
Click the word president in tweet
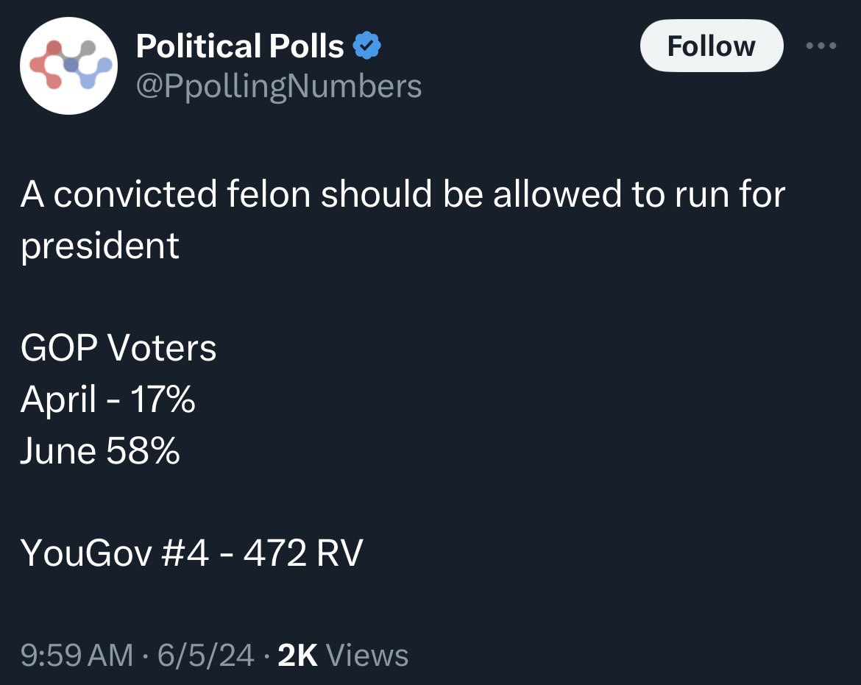[99, 246]
